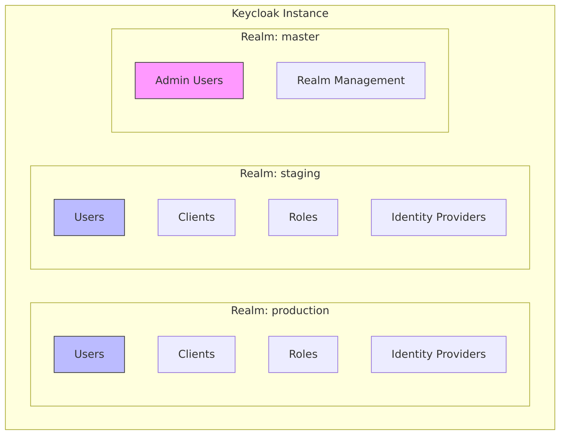Click blank area between master and staging realms

click(x=280, y=149)
